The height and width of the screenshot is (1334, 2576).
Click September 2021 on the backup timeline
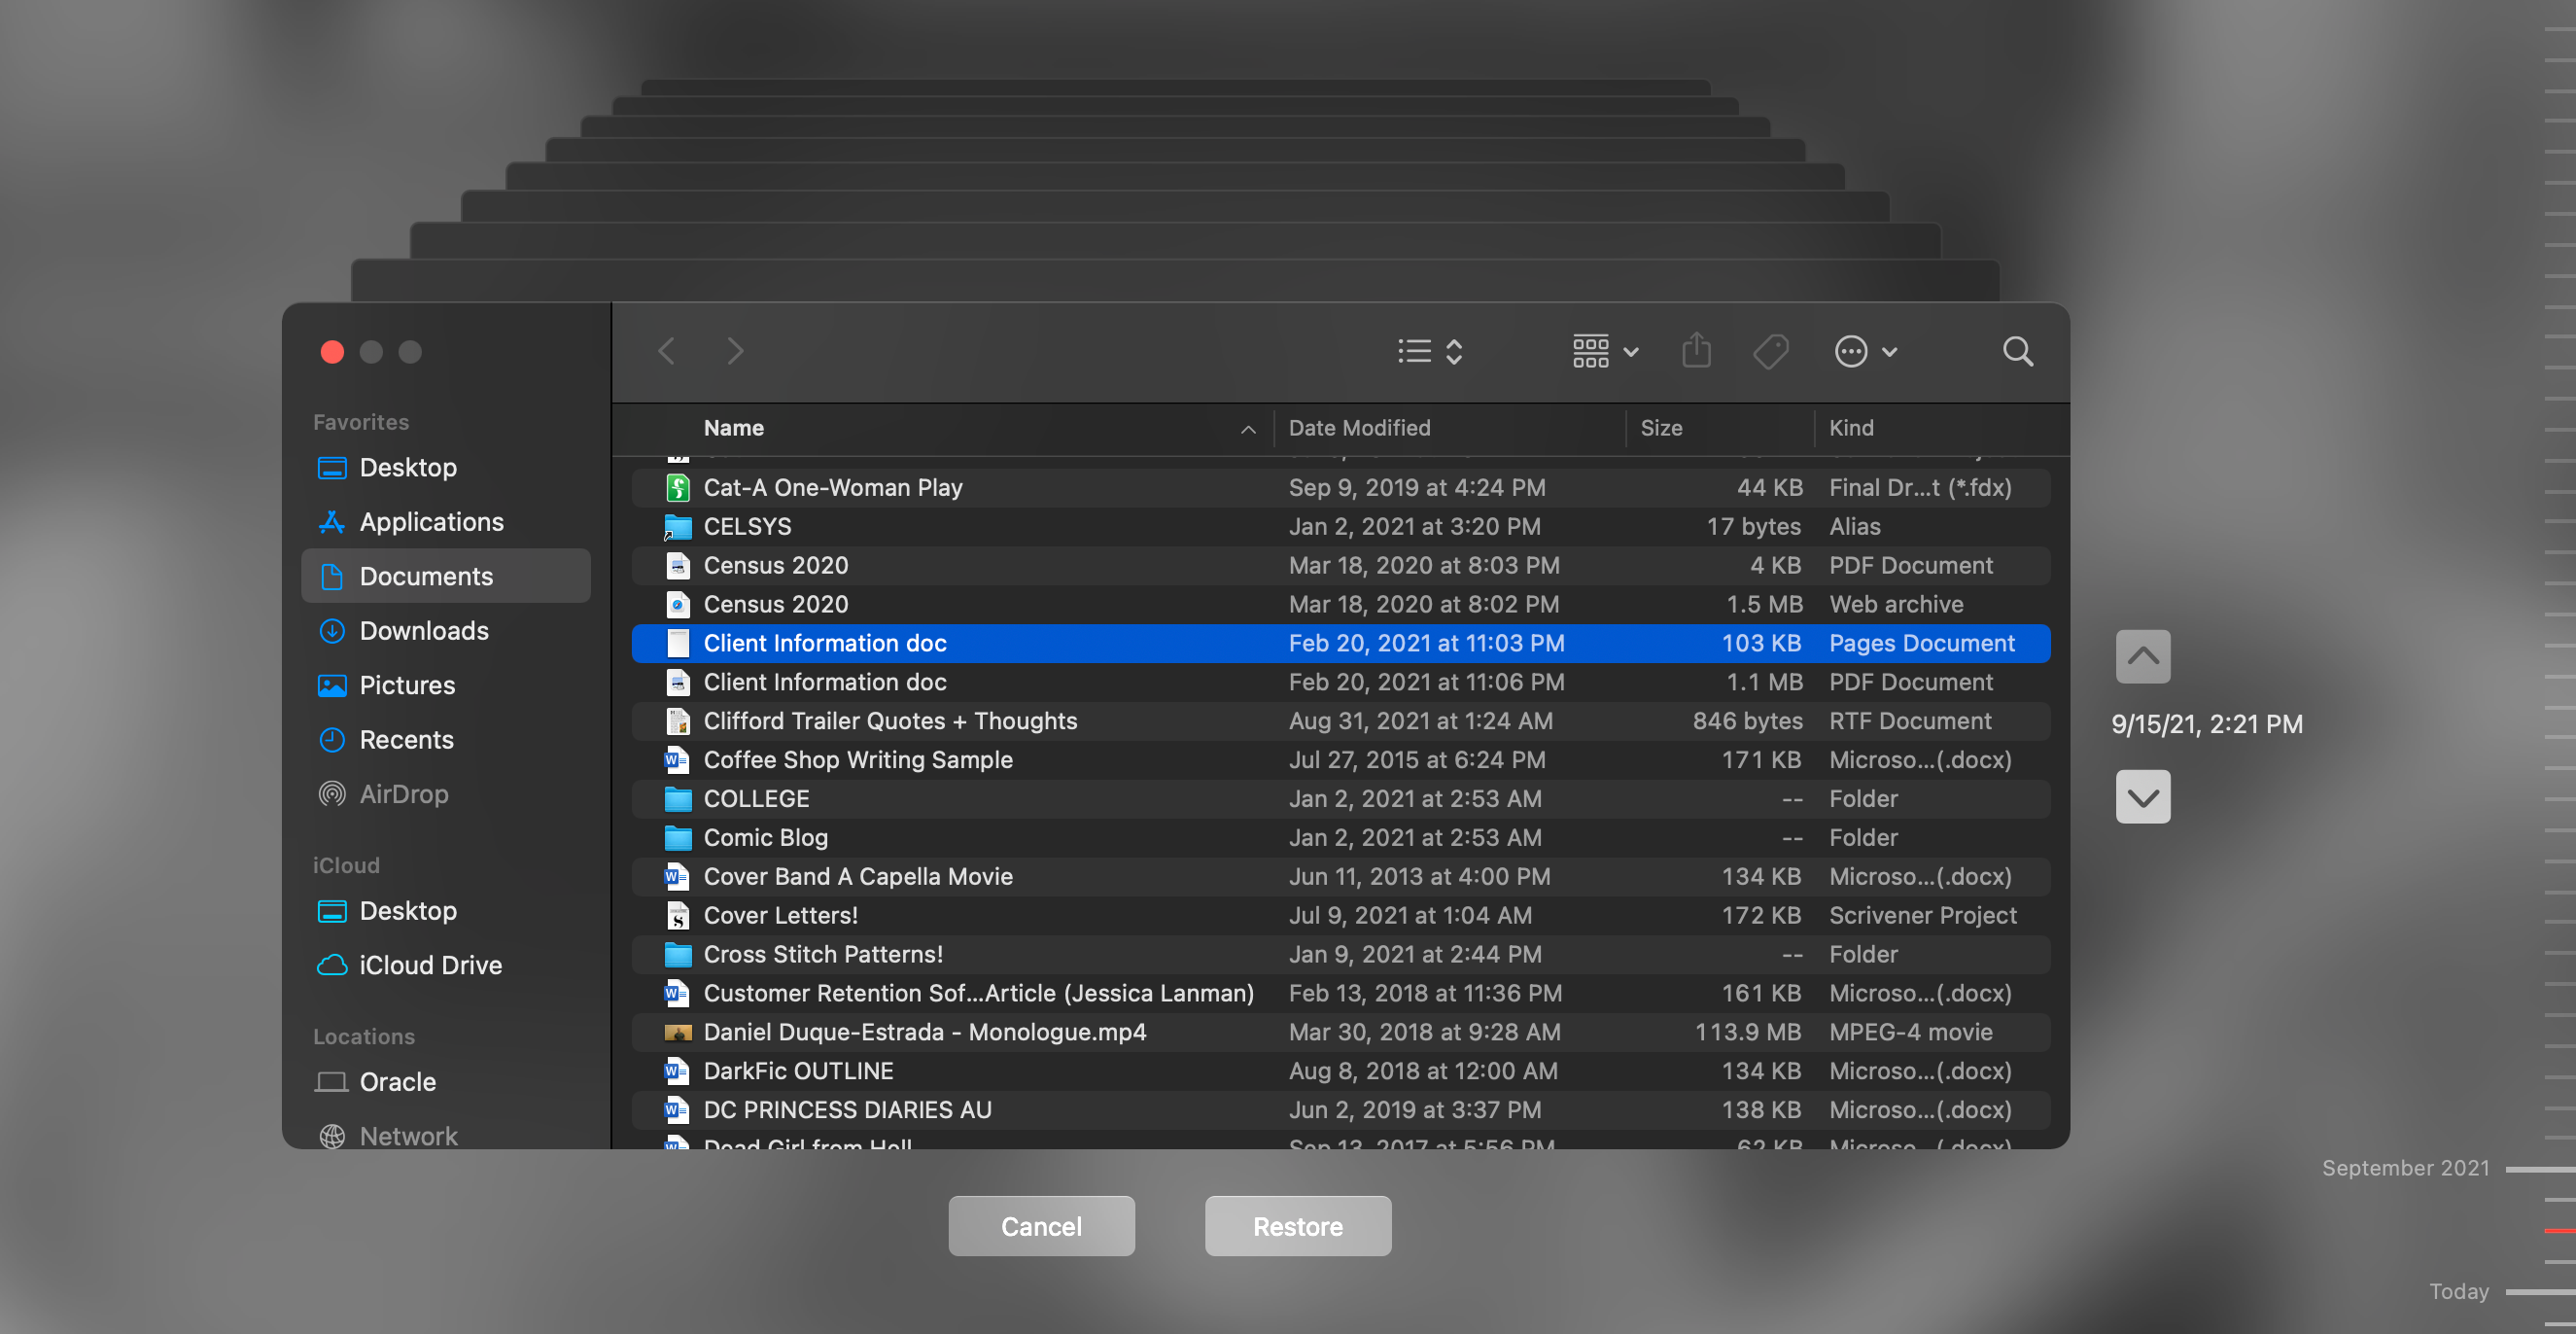pyautogui.click(x=2405, y=1167)
